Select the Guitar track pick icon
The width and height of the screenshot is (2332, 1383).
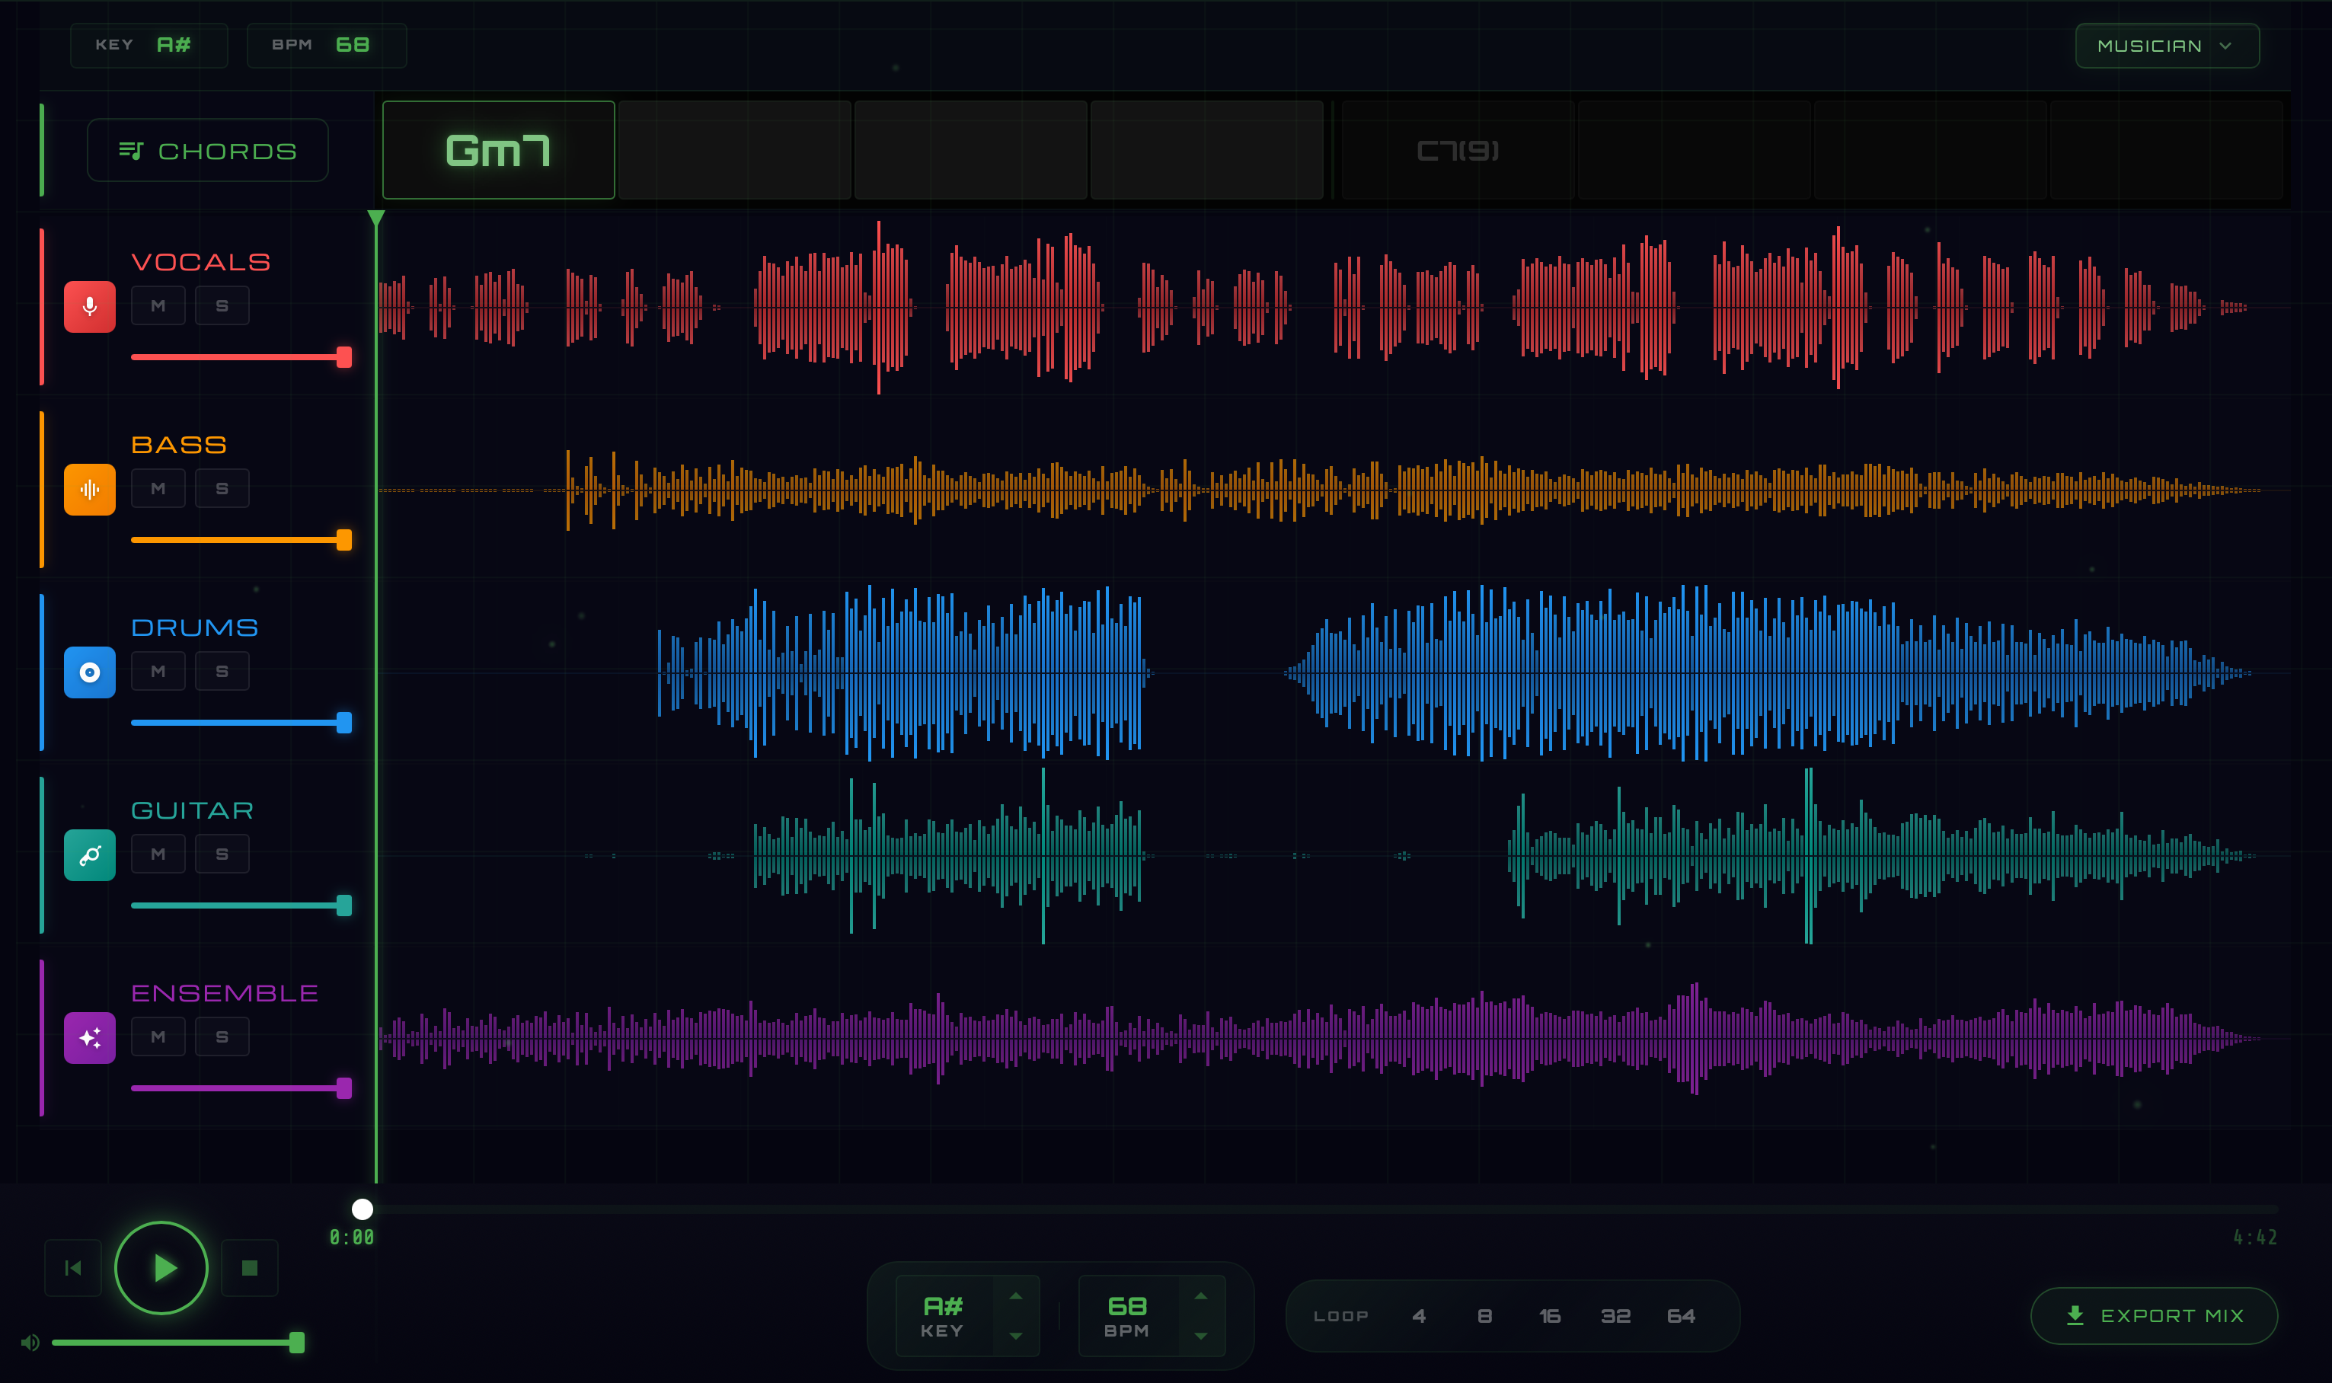click(89, 854)
